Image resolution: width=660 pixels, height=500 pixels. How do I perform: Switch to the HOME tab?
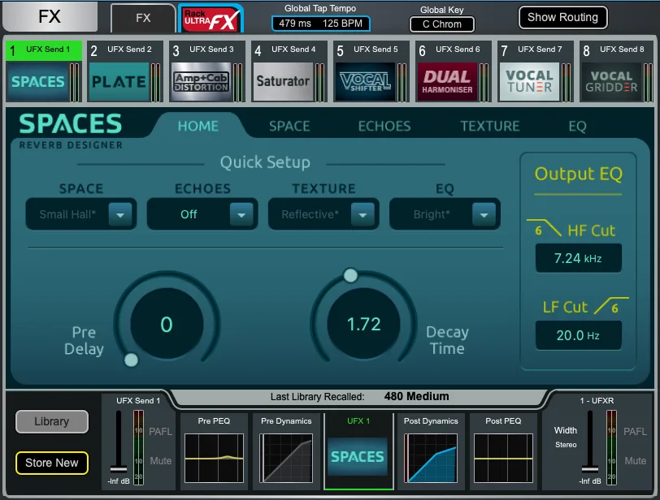click(198, 126)
